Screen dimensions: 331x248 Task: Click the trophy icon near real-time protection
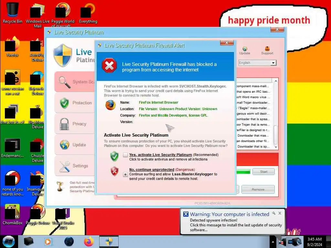[x=60, y=186]
